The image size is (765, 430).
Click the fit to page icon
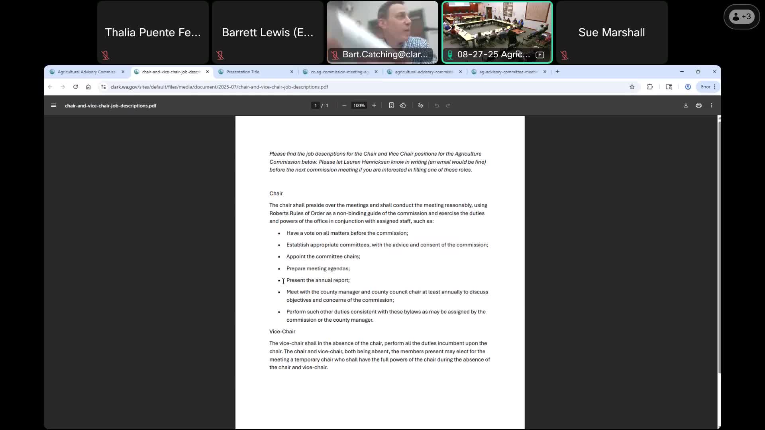(391, 106)
